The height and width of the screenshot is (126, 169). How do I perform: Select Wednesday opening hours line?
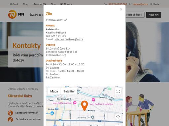pos(65,71)
